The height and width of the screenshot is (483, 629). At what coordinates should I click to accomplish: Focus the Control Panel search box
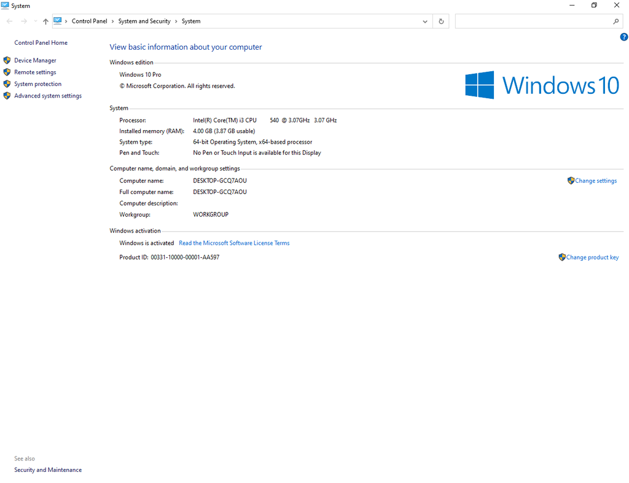click(x=539, y=21)
